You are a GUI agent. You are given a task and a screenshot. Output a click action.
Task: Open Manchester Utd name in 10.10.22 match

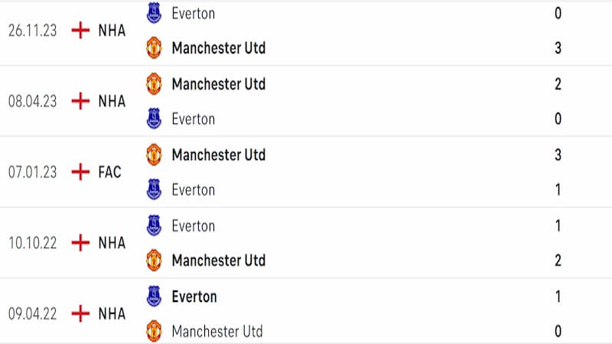219,260
